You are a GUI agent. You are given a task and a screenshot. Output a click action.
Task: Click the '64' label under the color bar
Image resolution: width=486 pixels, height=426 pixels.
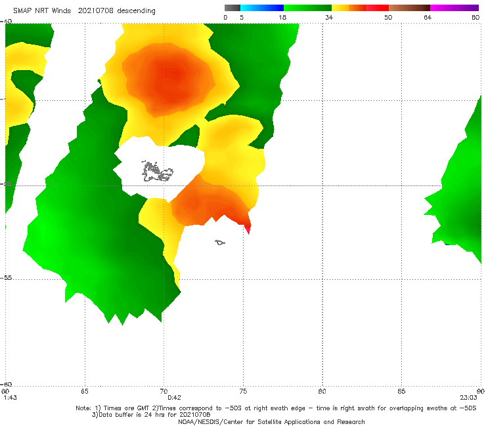click(428, 17)
